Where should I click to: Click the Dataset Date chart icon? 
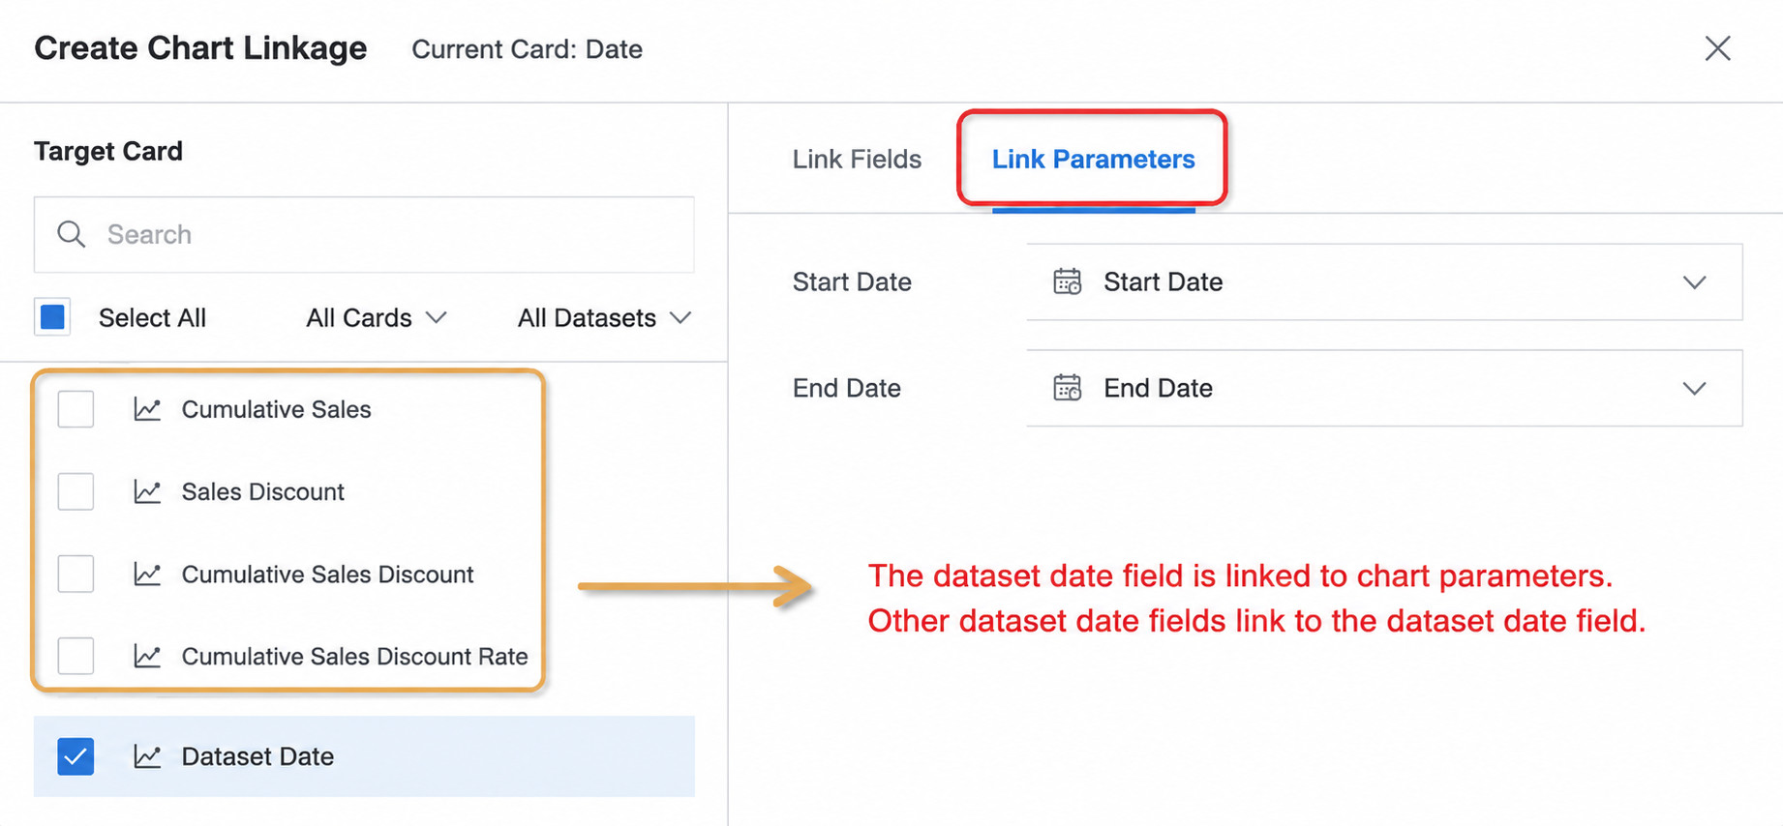coord(147,756)
